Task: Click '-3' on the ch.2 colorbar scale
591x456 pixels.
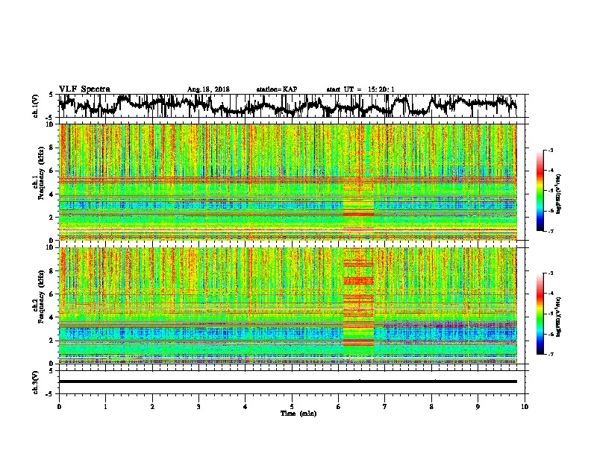Action: 550,273
